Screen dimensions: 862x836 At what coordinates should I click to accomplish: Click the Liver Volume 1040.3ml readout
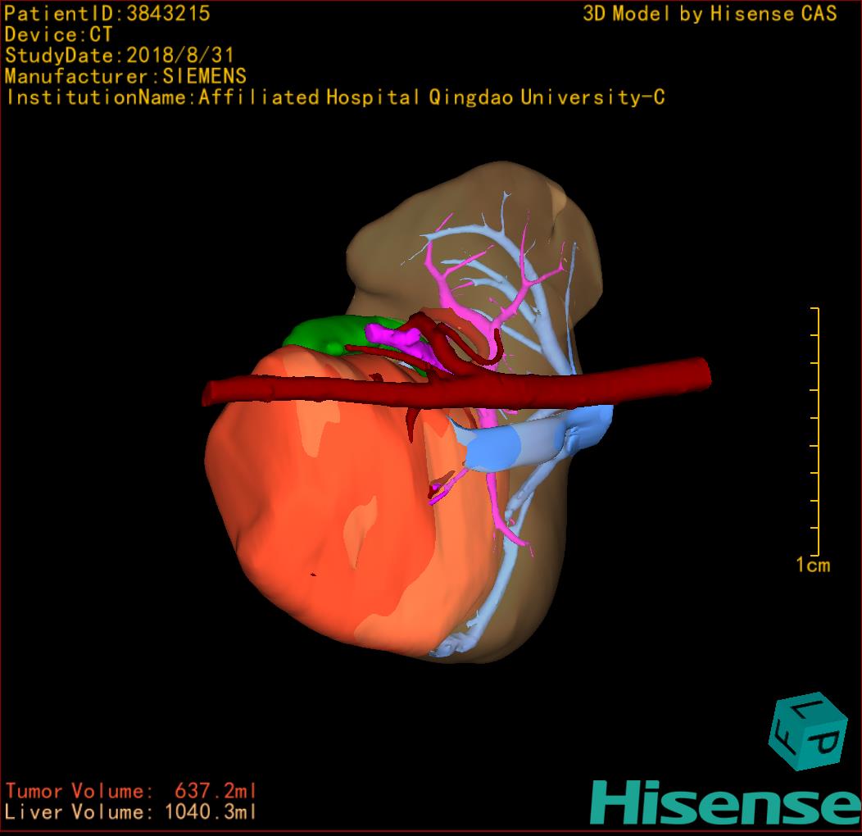[130, 811]
